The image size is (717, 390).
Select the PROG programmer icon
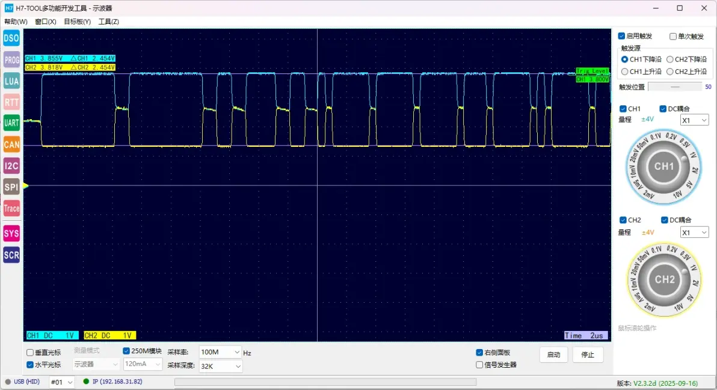[11, 60]
